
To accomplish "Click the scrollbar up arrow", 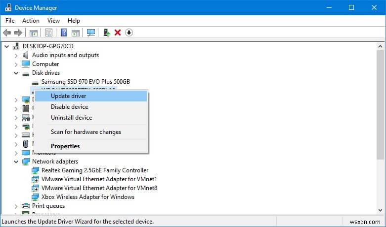I will point(380,47).
